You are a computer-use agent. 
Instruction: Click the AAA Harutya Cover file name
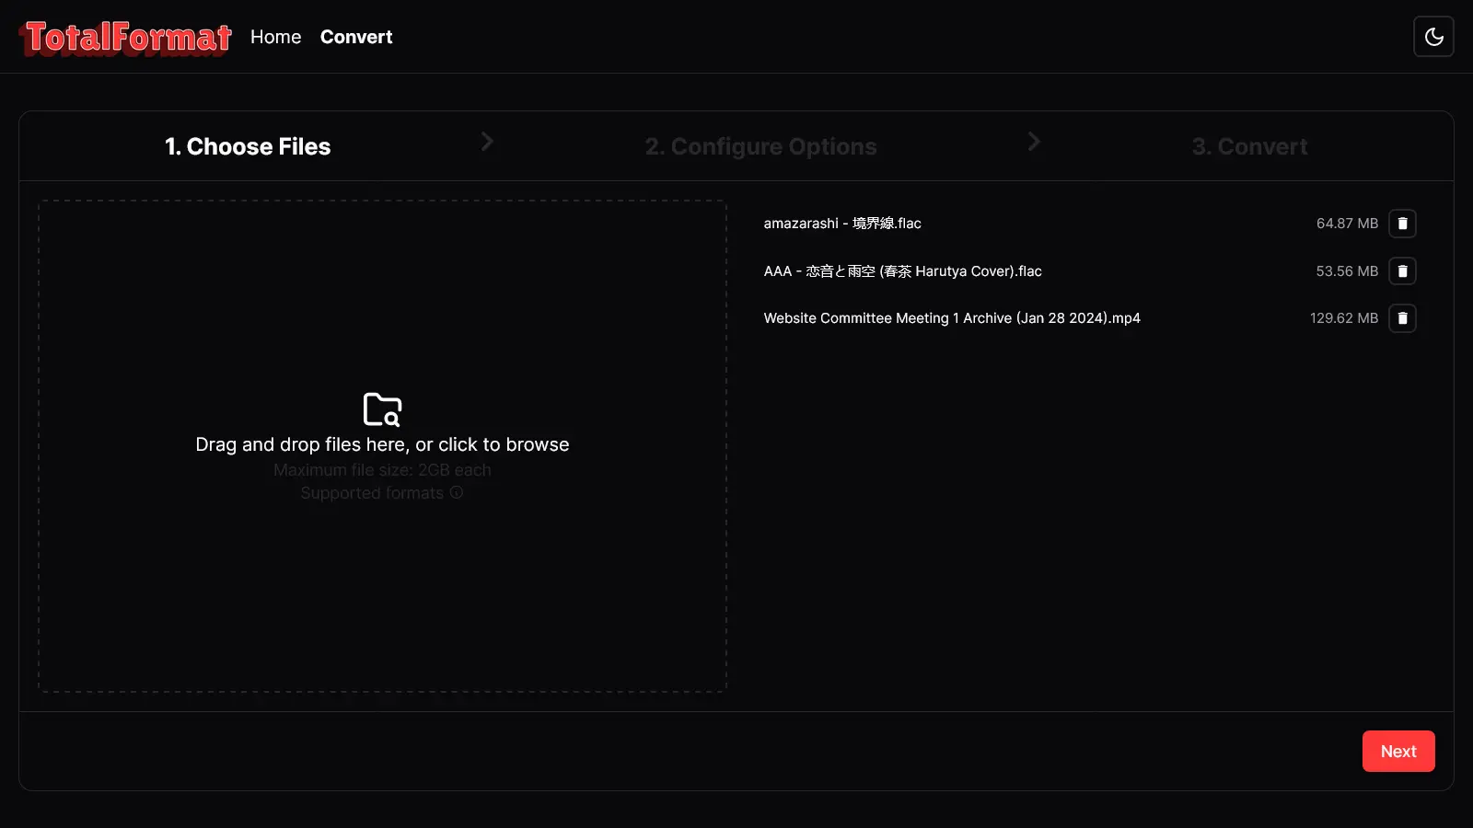pos(902,271)
